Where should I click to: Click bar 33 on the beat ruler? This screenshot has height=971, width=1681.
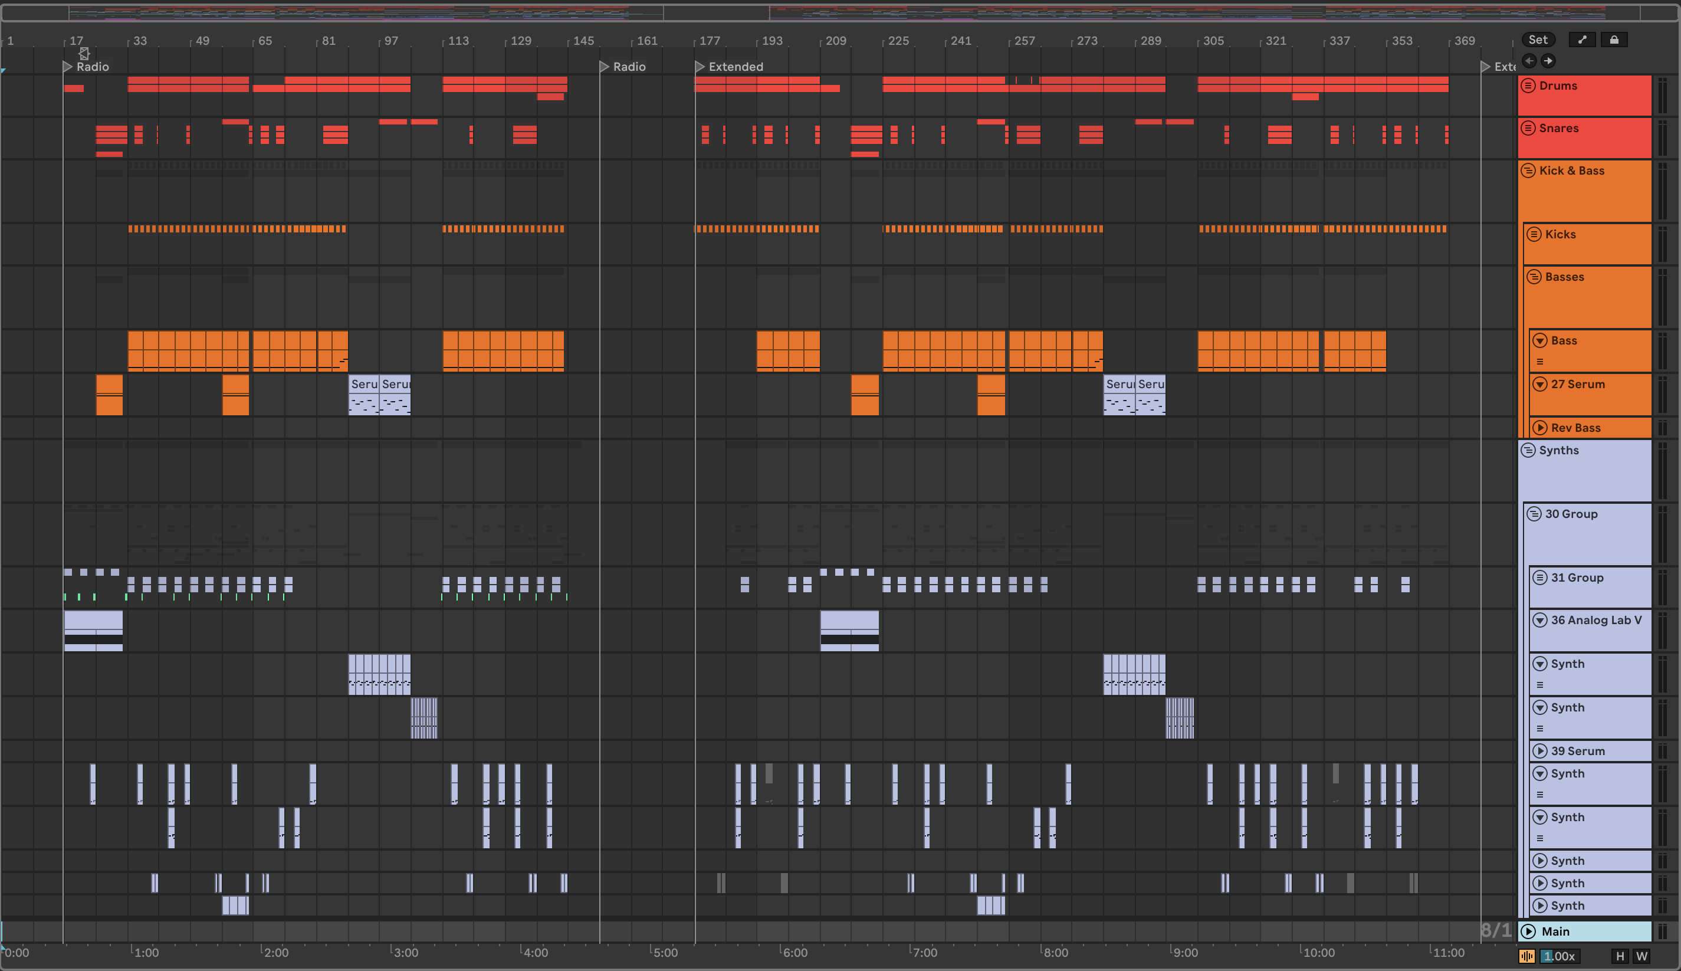point(139,41)
